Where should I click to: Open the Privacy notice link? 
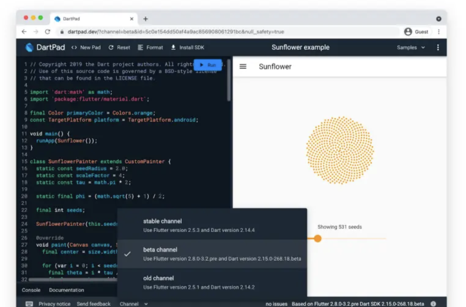coord(54,304)
